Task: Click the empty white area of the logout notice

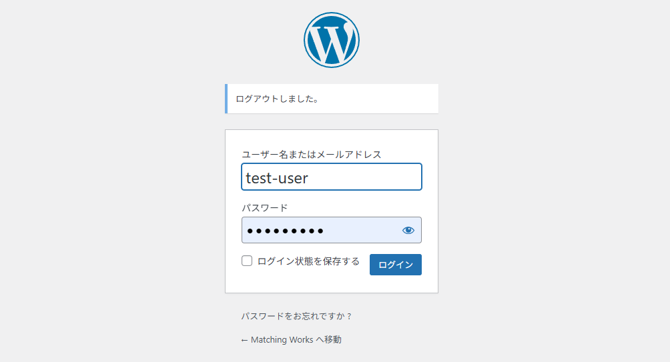Action: coord(387,99)
